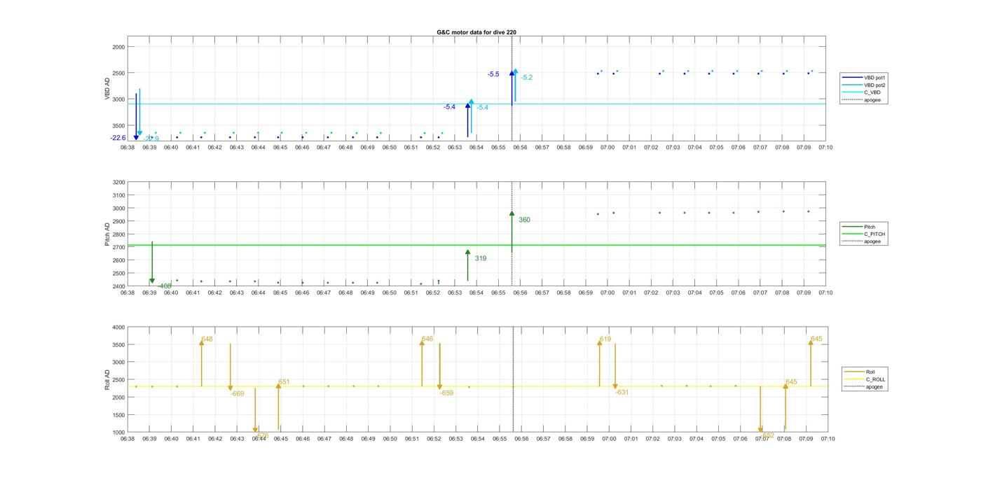Click the pitch arrow labeled 360 at apogee
981x485 pixels.
(x=512, y=232)
